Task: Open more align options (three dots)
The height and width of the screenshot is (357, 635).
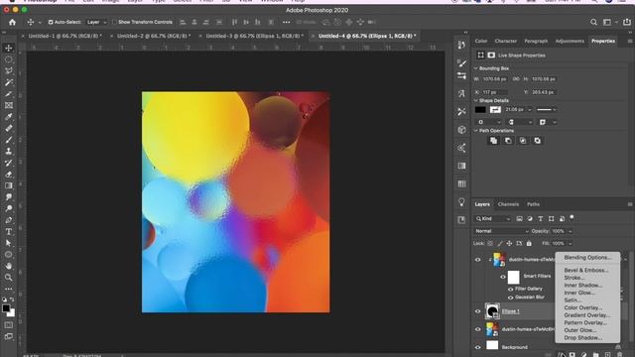Action: (x=287, y=22)
